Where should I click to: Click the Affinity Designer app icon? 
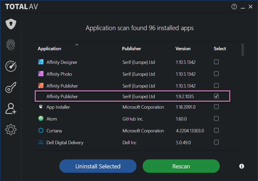tap(41, 62)
